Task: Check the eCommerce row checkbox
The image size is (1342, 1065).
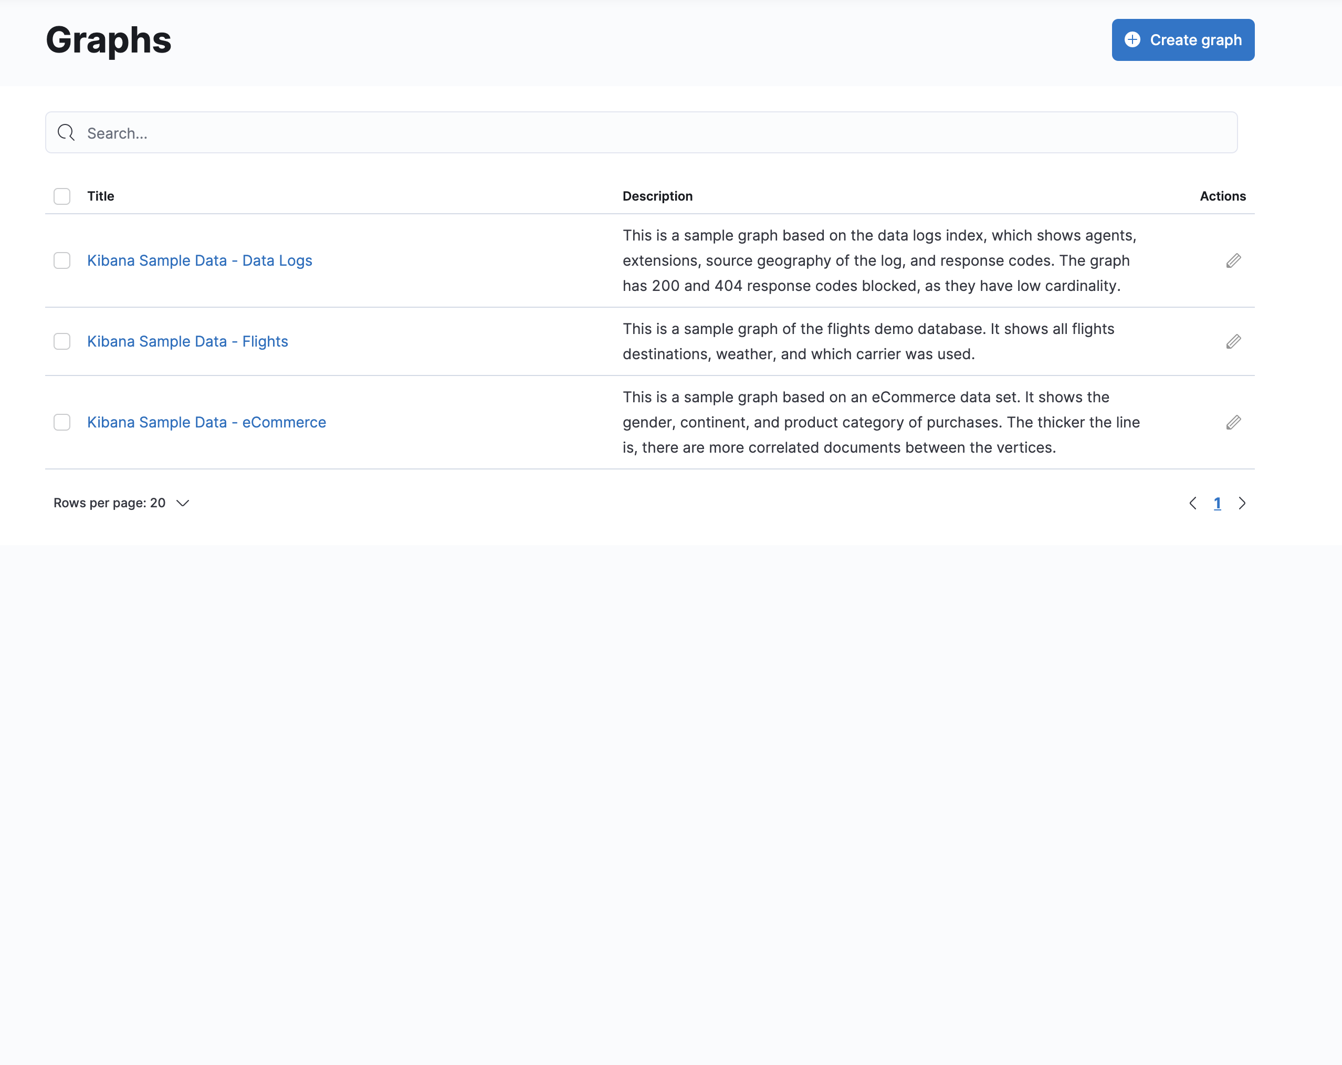Action: click(61, 423)
